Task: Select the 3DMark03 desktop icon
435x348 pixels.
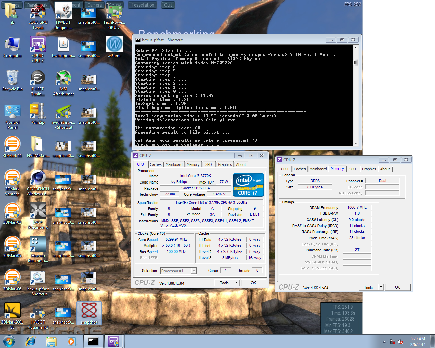Action: click(13, 214)
